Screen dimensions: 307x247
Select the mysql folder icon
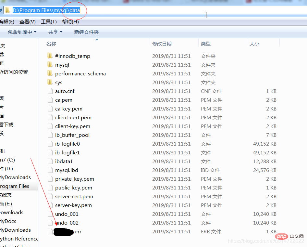[x=50, y=65]
